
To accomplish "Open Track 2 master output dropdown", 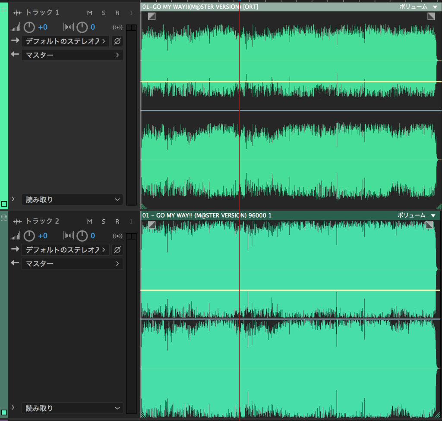I will pos(72,264).
